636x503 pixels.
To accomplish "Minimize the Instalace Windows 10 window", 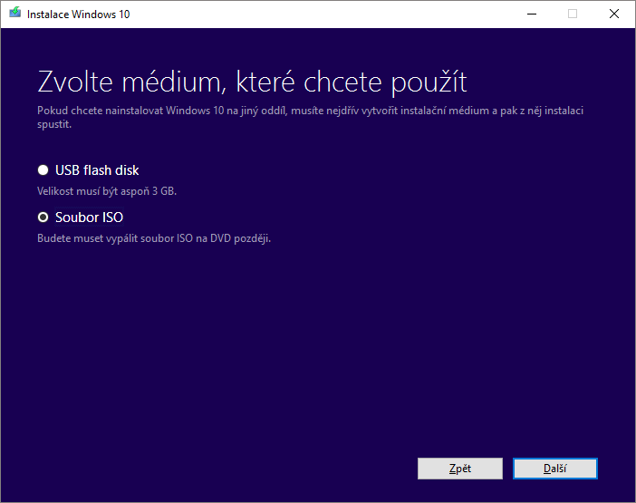I will 532,14.
